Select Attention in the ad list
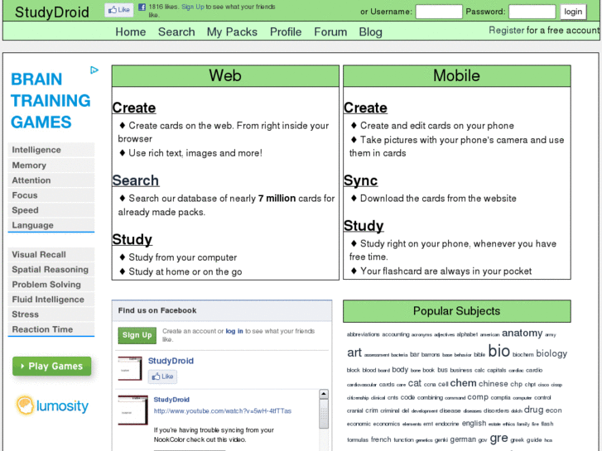The image size is (602, 451). 51,180
